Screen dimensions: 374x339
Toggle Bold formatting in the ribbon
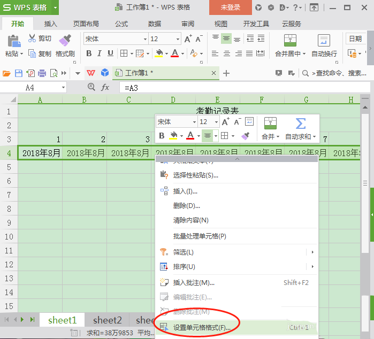click(x=89, y=53)
